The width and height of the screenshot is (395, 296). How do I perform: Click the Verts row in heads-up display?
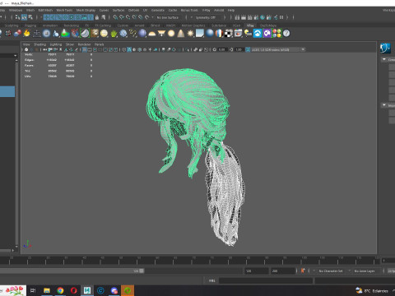pyautogui.click(x=58, y=54)
